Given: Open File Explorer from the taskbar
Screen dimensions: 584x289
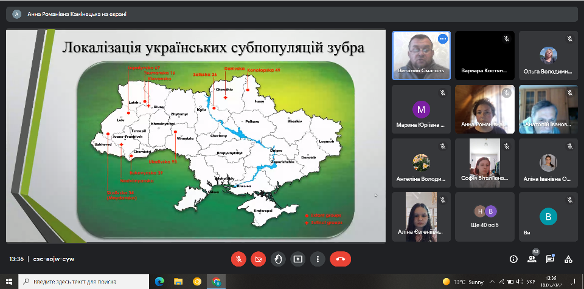Looking at the screenshot, I should pos(178,282).
